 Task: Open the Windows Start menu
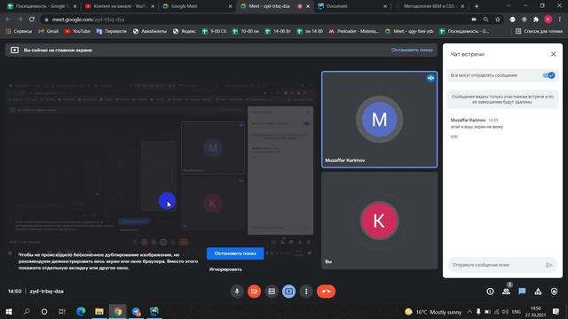pos(9,311)
